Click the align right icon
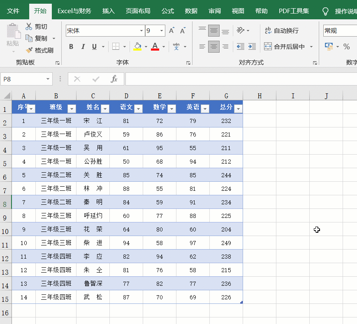This screenshot has height=324, width=357. tap(225, 47)
